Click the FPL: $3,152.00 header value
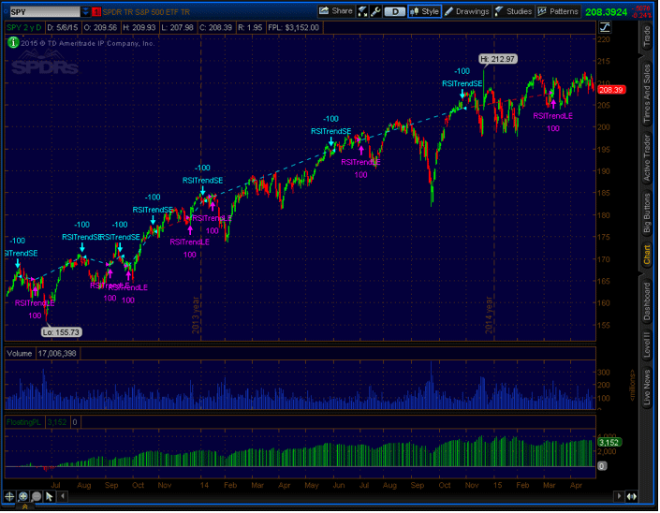Viewport: 660px width, 513px height. click(294, 28)
